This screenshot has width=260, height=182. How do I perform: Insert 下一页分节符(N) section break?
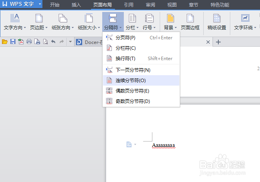(141, 70)
